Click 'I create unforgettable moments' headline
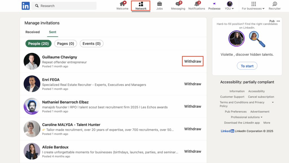Image resolution: width=289 pixels, height=163 pixels. click(x=110, y=152)
